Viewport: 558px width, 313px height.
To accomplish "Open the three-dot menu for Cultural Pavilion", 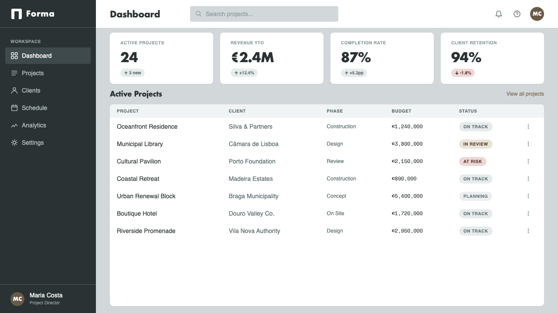I will tap(528, 161).
